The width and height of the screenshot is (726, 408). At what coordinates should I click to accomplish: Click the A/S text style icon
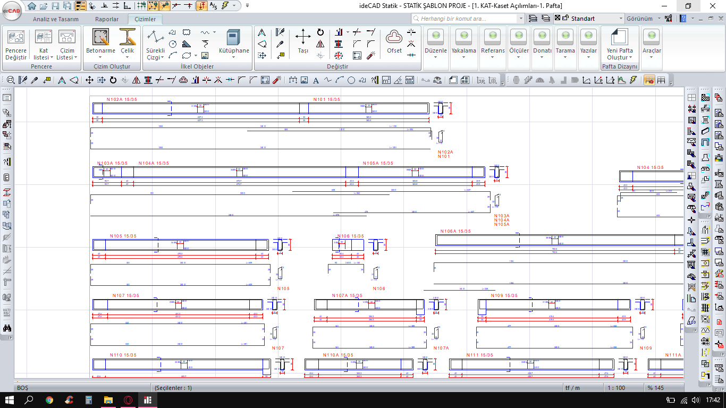[213, 6]
